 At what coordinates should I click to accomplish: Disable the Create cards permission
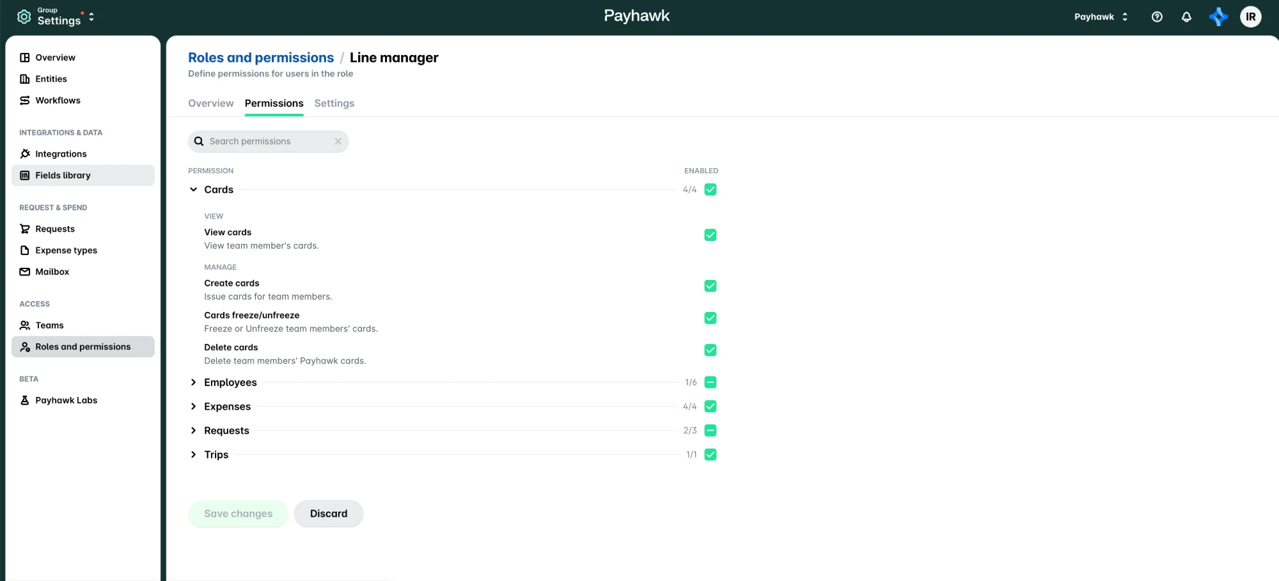click(710, 286)
